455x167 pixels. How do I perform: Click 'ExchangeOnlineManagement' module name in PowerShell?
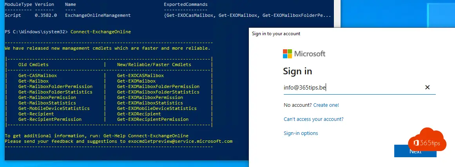[98, 15]
